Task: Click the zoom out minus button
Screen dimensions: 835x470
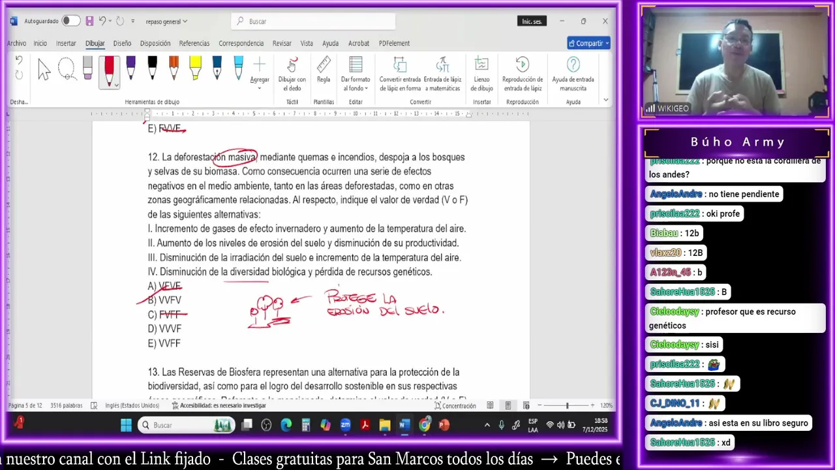Action: [x=539, y=405]
